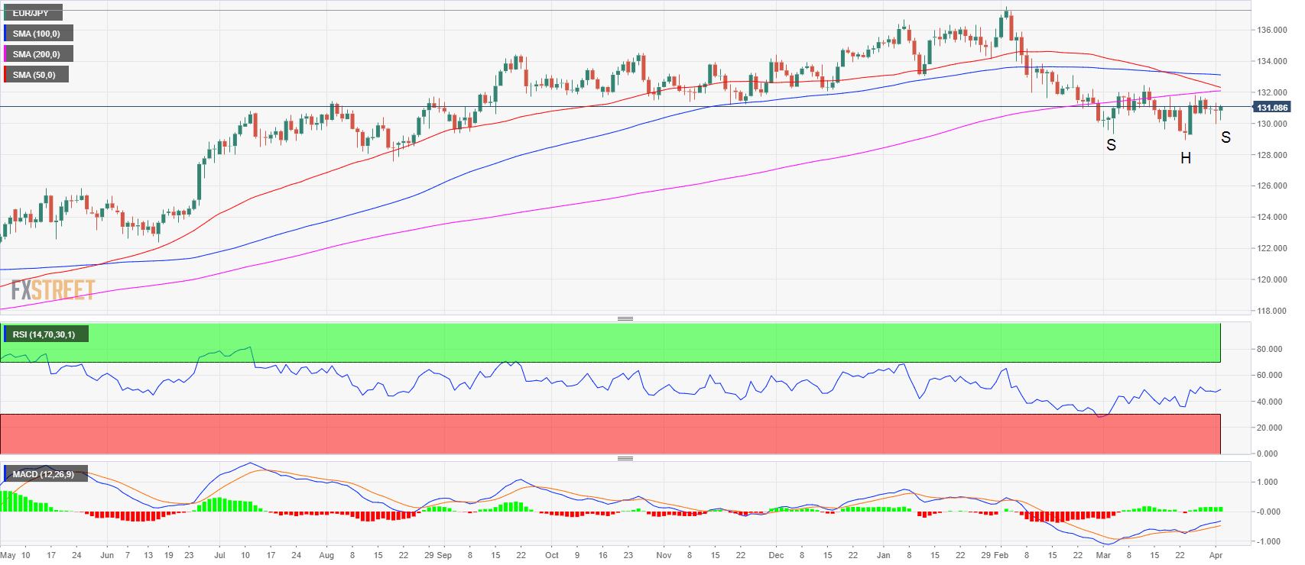This screenshot has width=1305, height=565.
Task: Click the 136.000 price axis value
Action: coord(1272,30)
